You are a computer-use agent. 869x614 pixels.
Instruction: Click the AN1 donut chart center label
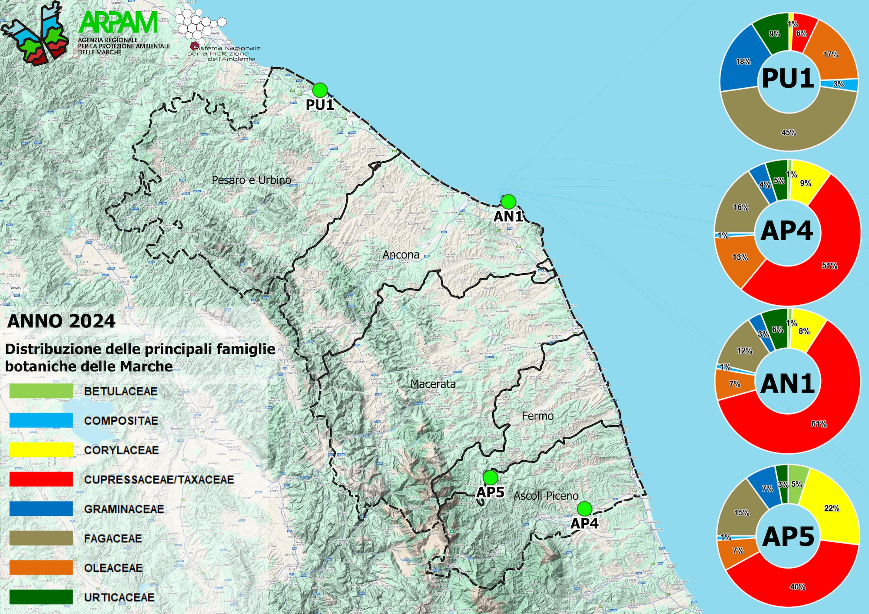pos(787,384)
